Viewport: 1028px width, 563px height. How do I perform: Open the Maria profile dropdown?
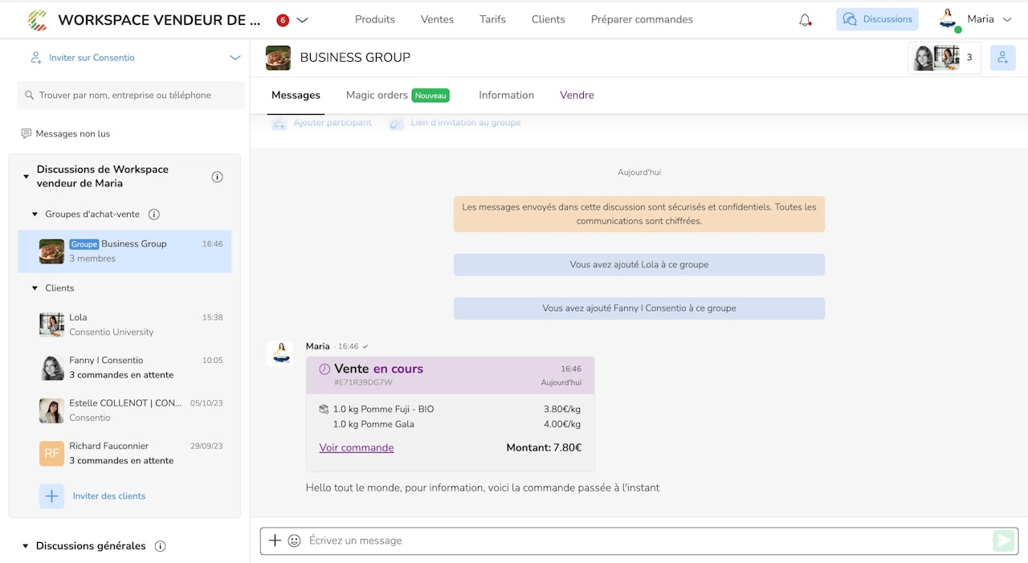(1006, 19)
